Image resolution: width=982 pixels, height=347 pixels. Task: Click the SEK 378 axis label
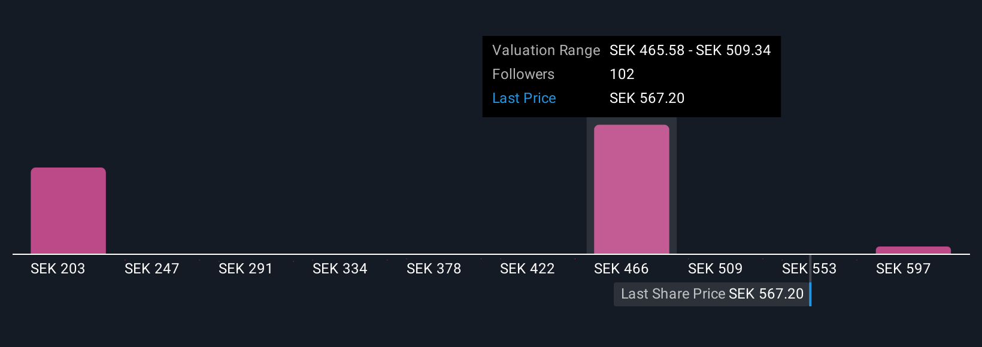pyautogui.click(x=434, y=269)
